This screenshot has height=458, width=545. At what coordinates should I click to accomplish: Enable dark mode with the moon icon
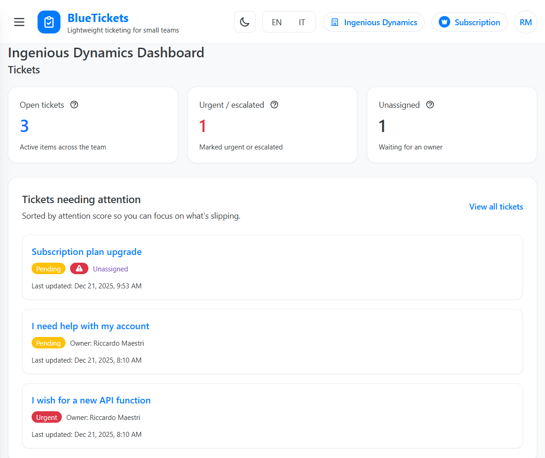(x=245, y=22)
